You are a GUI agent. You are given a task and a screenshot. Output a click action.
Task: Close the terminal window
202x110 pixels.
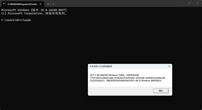pyautogui.click(x=198, y=3)
